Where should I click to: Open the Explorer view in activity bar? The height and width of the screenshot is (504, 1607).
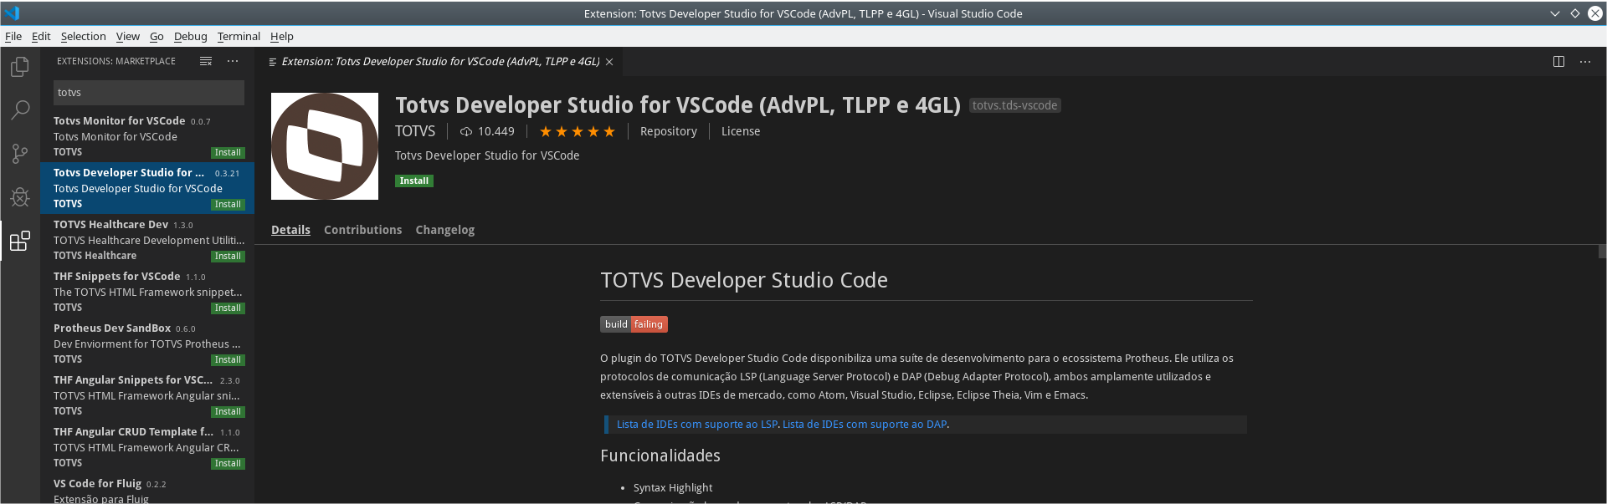[20, 66]
